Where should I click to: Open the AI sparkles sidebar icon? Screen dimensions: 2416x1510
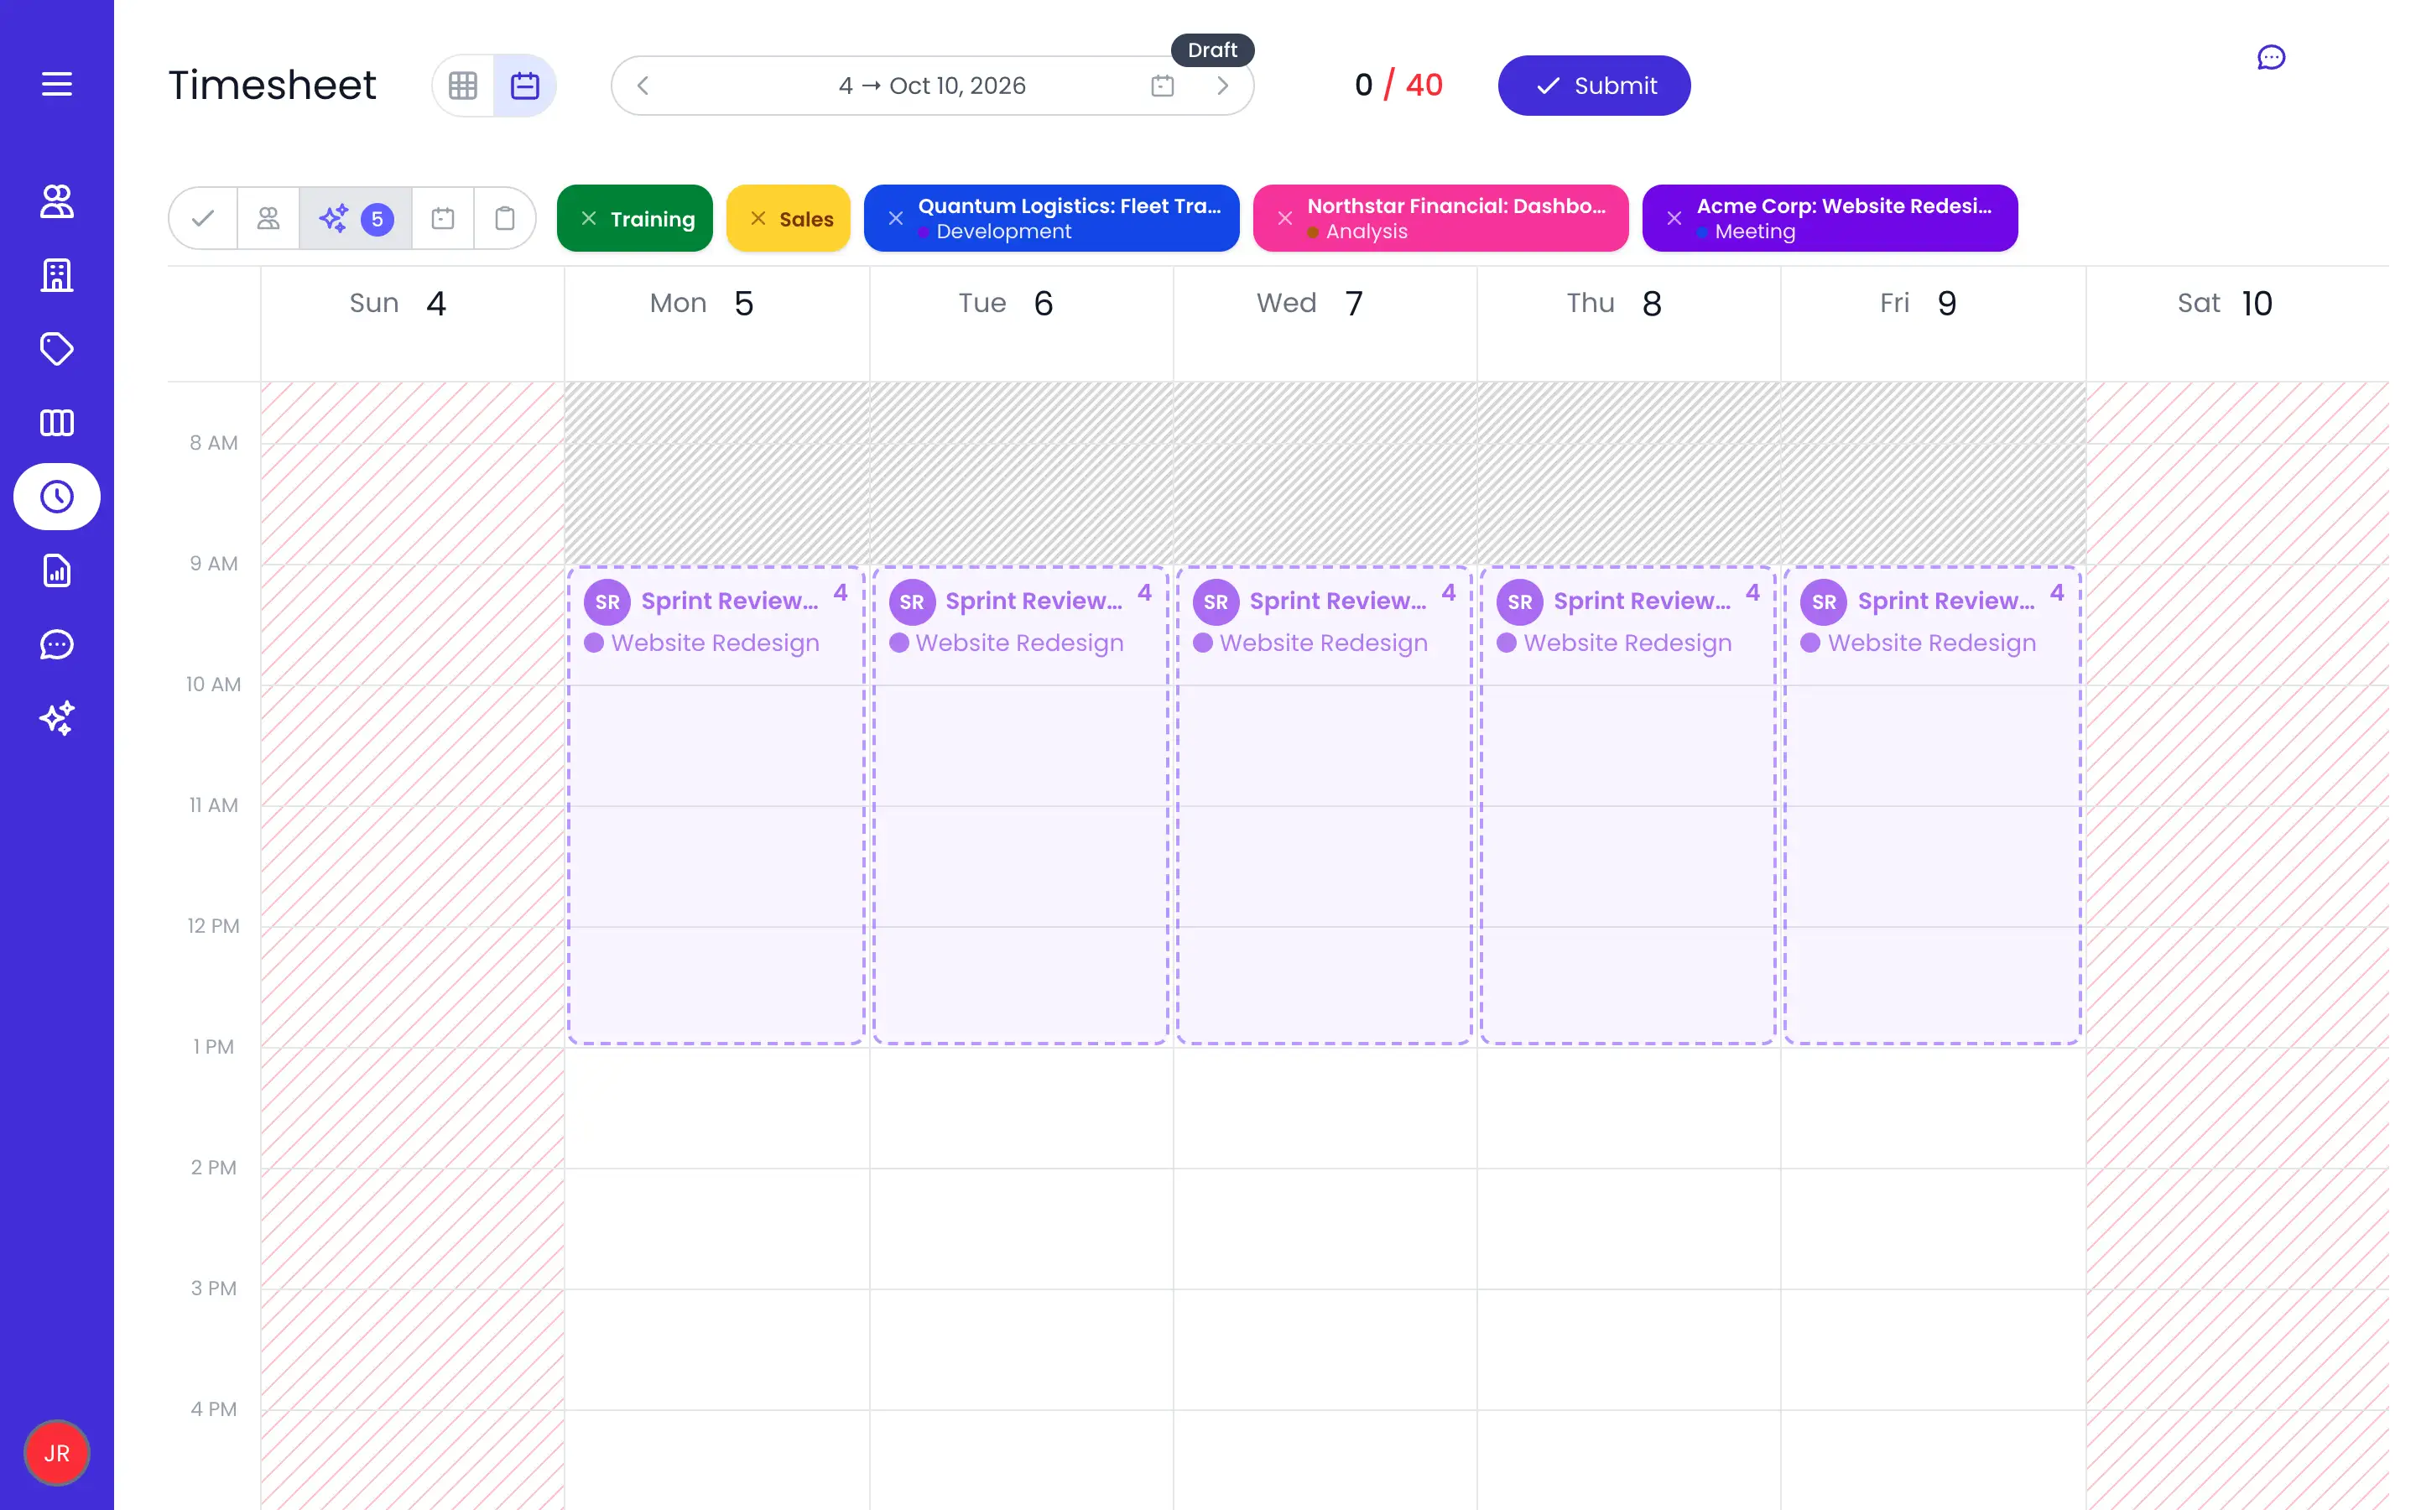click(x=57, y=718)
